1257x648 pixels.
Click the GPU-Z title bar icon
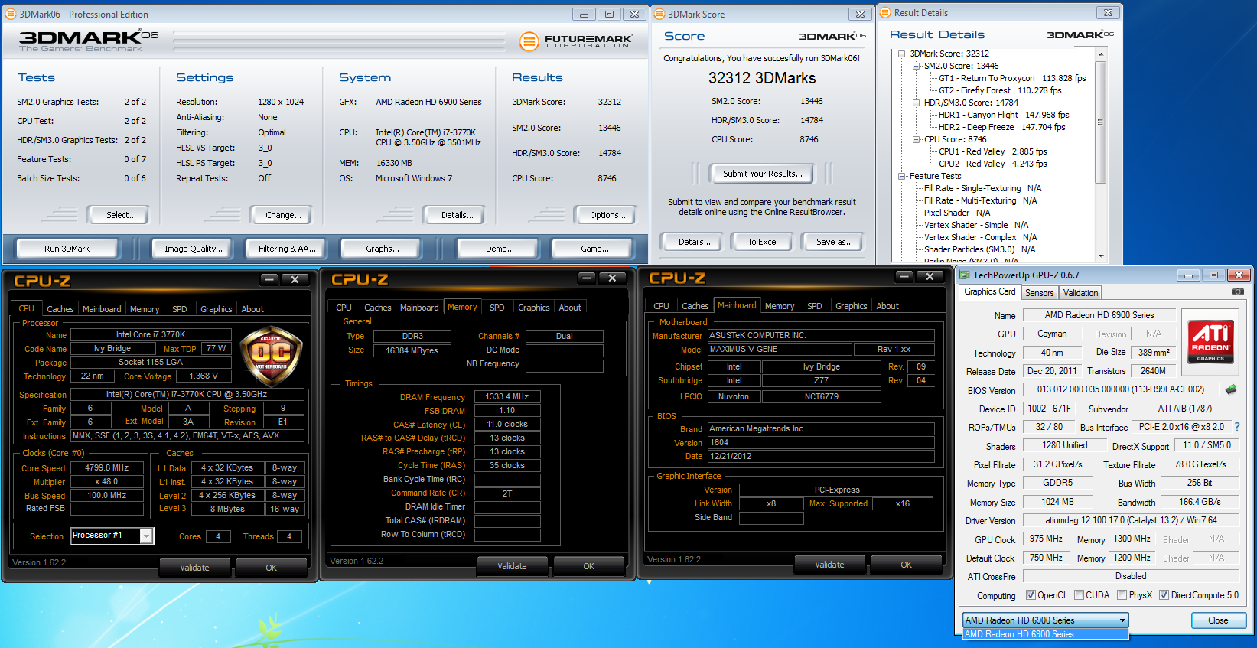pyautogui.click(x=965, y=275)
